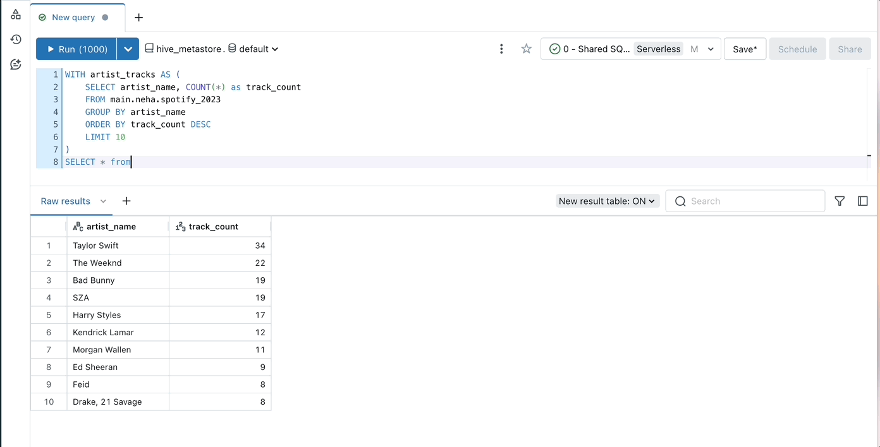Run the query with Run (1000)
This screenshot has width=880, height=447.
[x=77, y=49]
